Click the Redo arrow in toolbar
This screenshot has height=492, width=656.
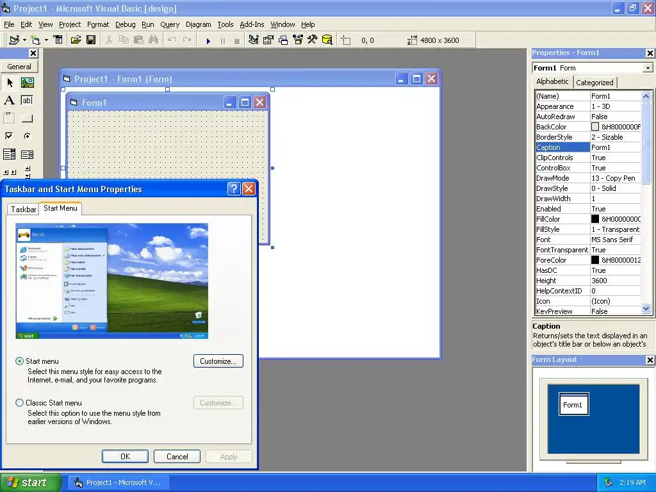[187, 40]
